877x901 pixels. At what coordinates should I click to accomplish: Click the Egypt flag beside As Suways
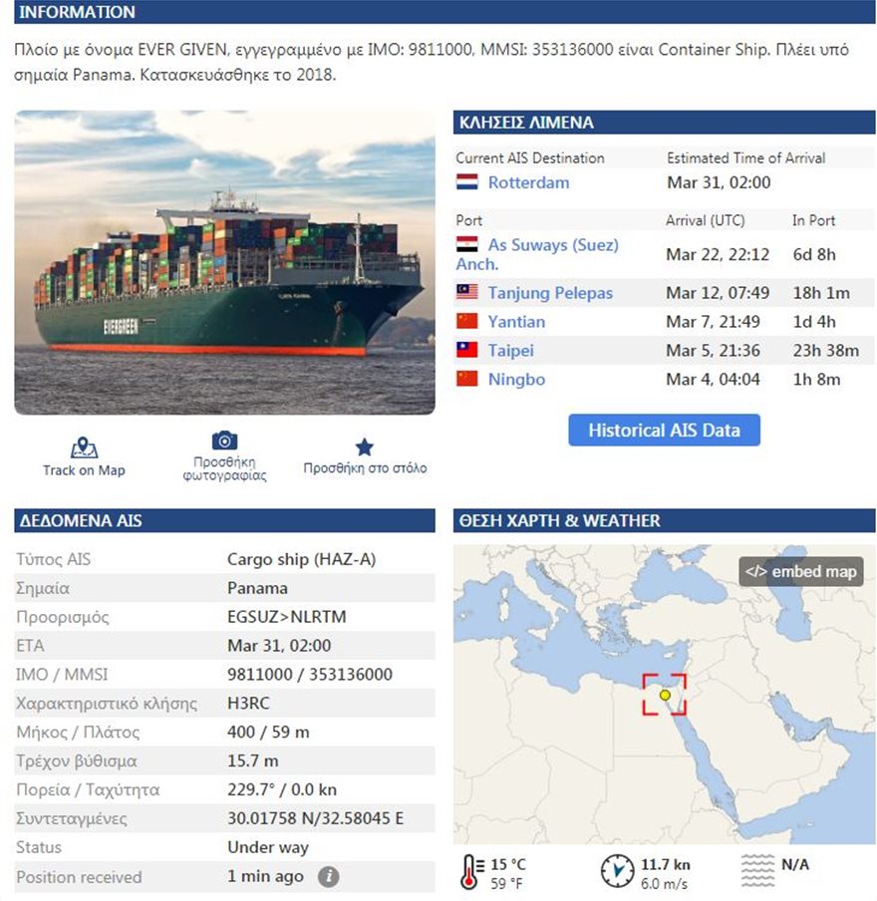click(x=467, y=244)
